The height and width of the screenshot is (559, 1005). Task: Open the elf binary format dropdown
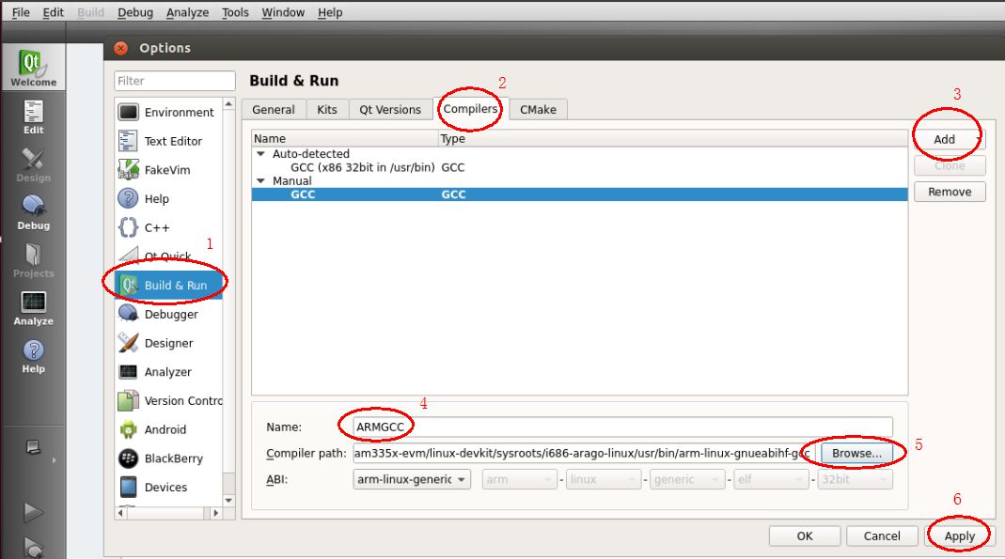point(771,479)
